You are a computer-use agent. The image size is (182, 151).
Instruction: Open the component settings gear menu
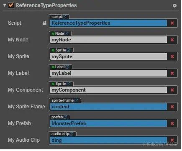coord(174,5)
